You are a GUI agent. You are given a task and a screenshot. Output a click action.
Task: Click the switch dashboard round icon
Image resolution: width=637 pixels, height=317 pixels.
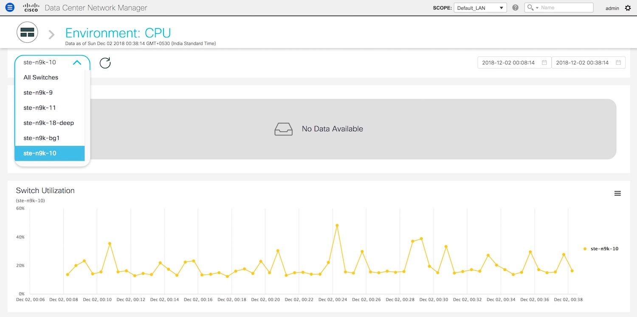(27, 32)
